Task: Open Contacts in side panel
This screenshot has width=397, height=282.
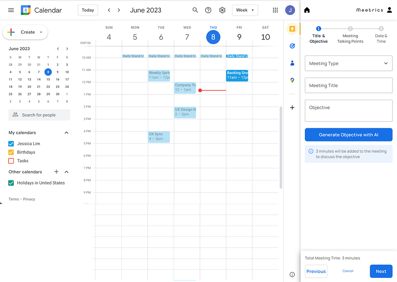Action: click(292, 63)
